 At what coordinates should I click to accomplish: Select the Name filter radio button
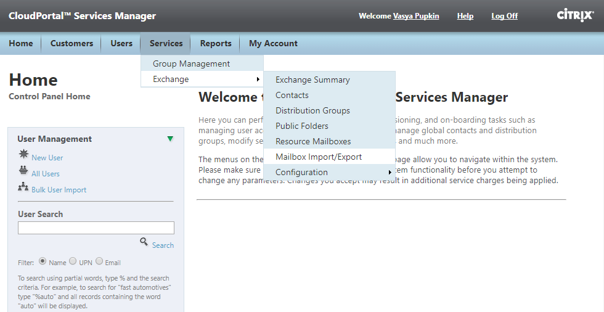43,261
